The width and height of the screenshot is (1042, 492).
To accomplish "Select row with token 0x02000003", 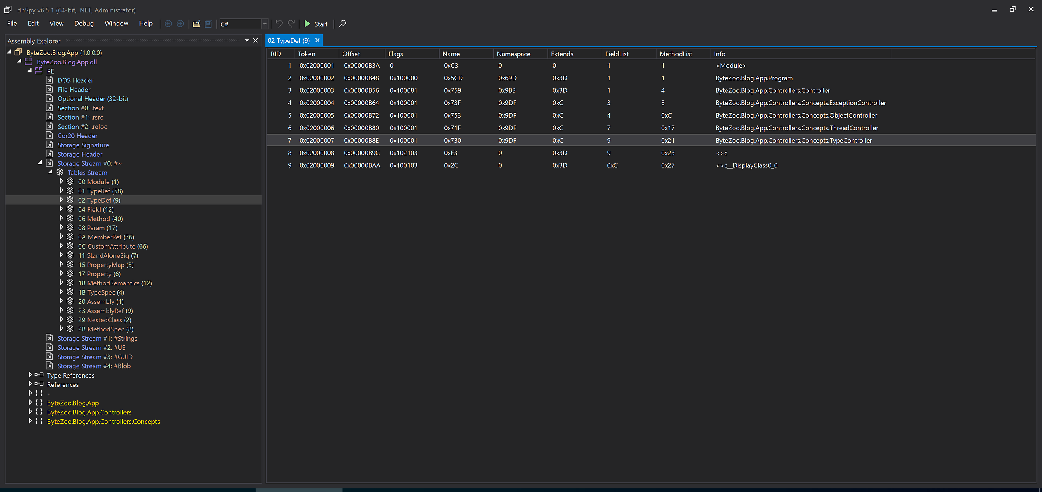I will coord(651,90).
